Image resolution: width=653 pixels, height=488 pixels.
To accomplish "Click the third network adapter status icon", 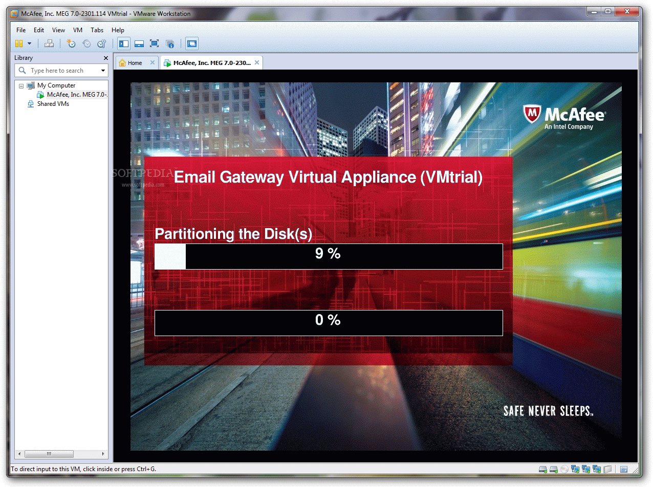I will pyautogui.click(x=597, y=469).
